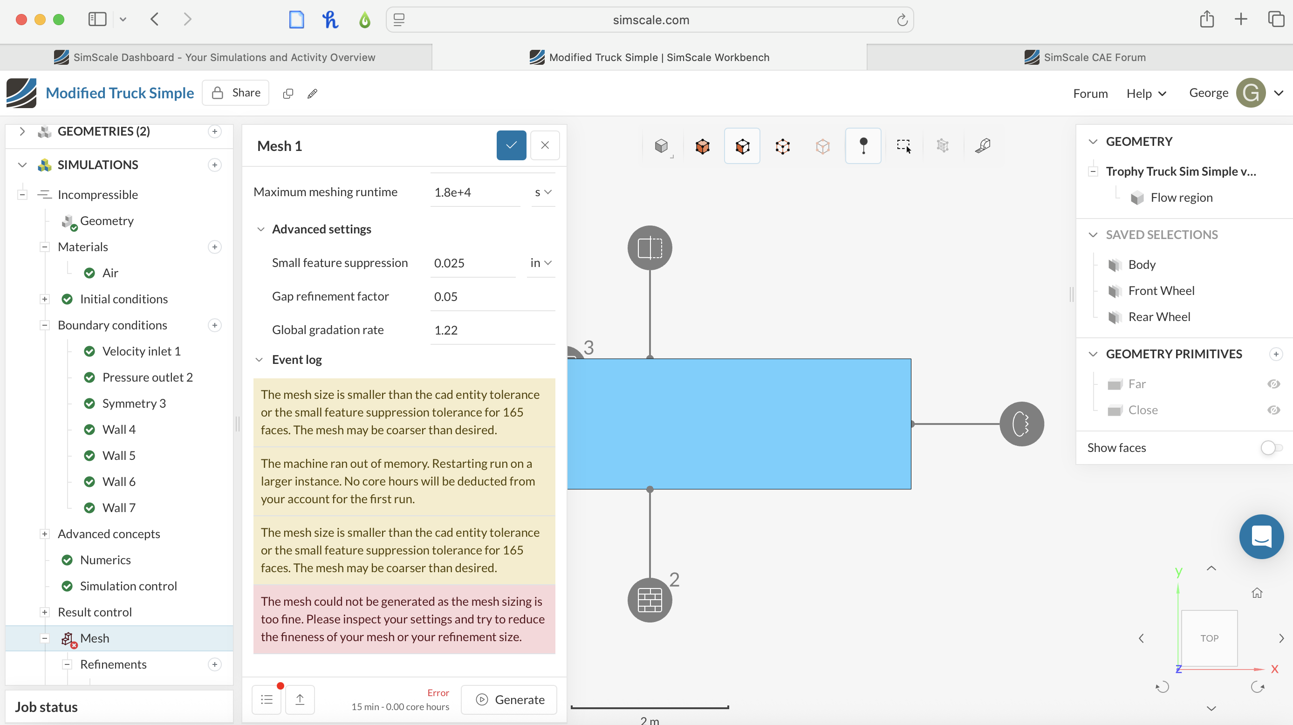
Task: Toggle visibility of the Far primitive
Action: (1273, 384)
